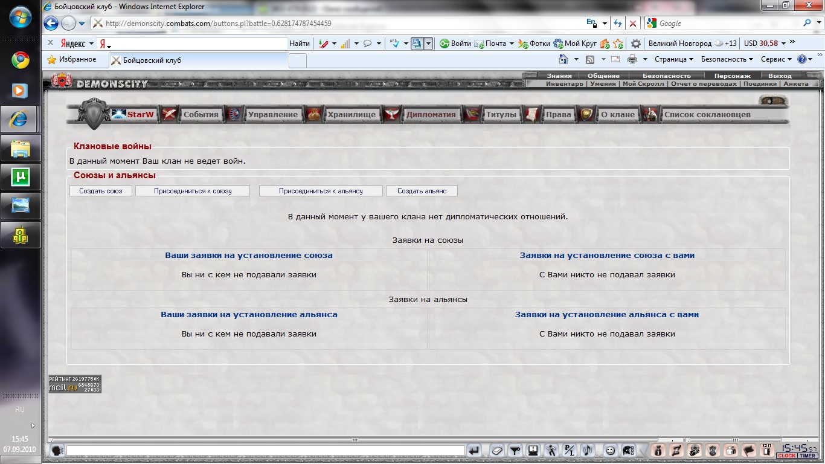Viewport: 825px width, 464px height.
Task: Click the CLOCK label under the clock
Action: (787, 456)
